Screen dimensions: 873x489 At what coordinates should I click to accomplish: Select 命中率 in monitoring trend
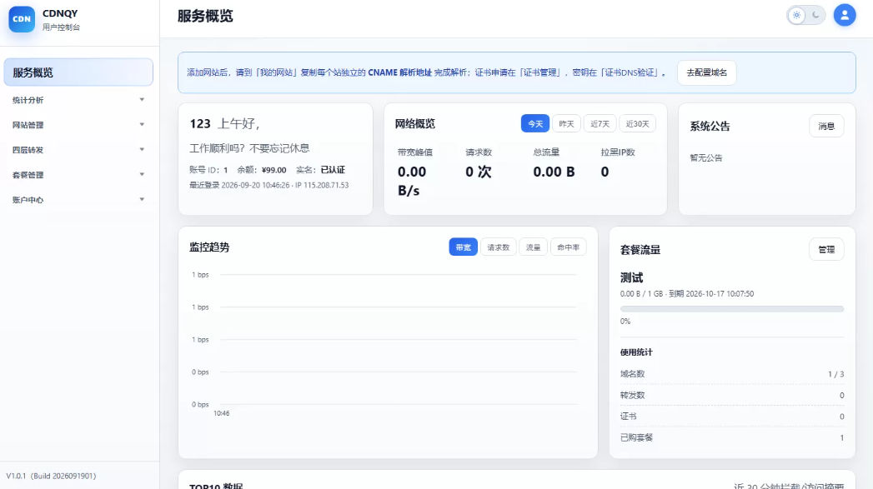point(569,247)
